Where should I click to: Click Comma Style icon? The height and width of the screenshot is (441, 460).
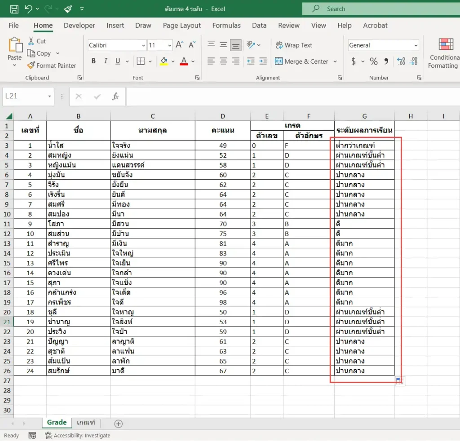[386, 61]
